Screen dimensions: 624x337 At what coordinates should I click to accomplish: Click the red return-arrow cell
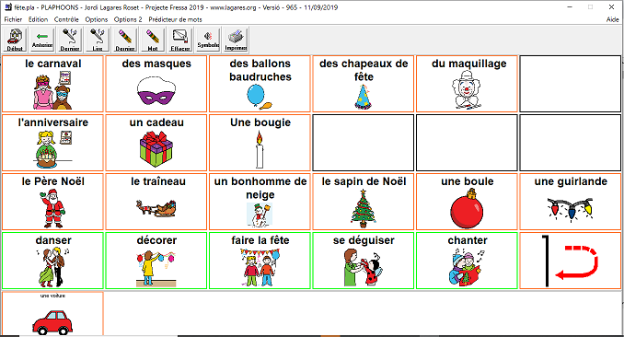pyautogui.click(x=571, y=261)
